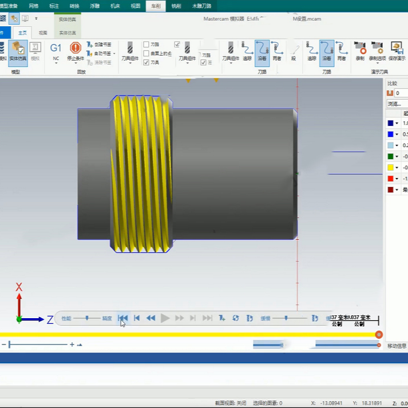The height and width of the screenshot is (408, 408).
Task: Toggle the 素材上的点 checkbox
Action: [146, 53]
